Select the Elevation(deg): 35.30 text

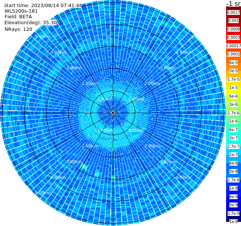click(31, 23)
